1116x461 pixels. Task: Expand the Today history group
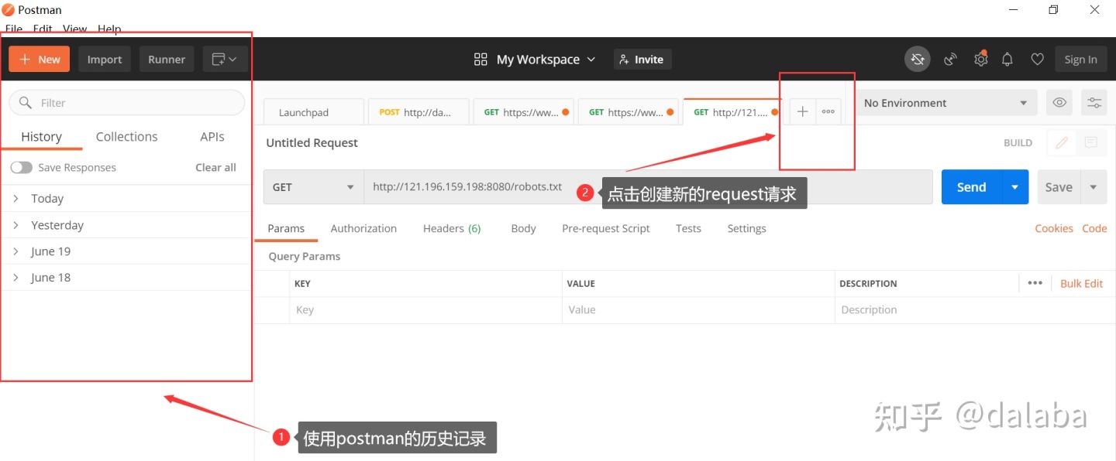127,199
